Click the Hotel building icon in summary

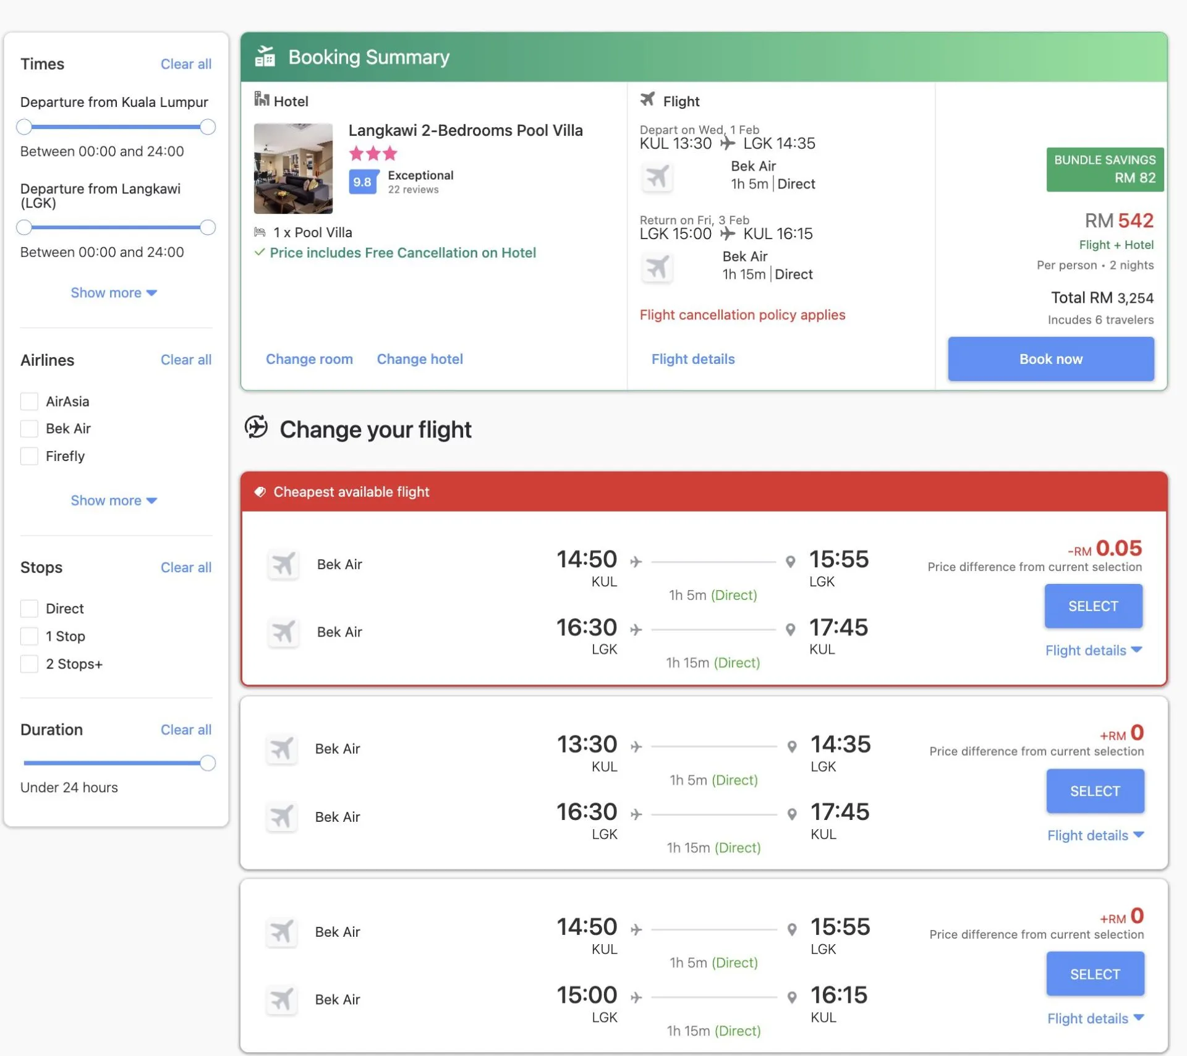point(262,99)
